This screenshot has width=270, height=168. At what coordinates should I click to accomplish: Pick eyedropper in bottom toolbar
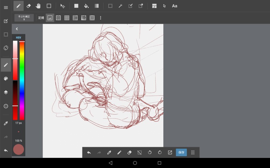[x=109, y=153]
